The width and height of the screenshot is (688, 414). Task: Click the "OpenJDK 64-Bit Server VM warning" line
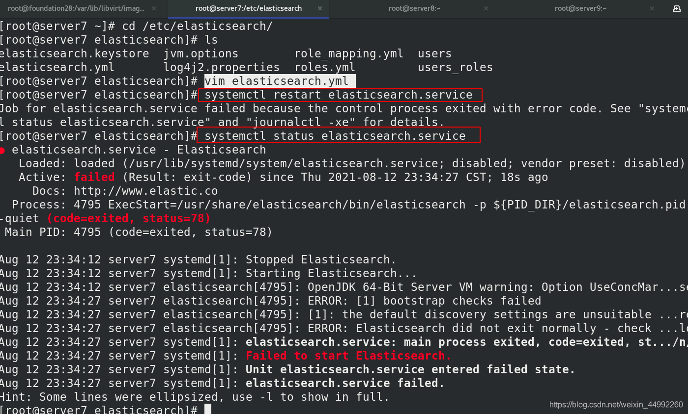point(344,287)
